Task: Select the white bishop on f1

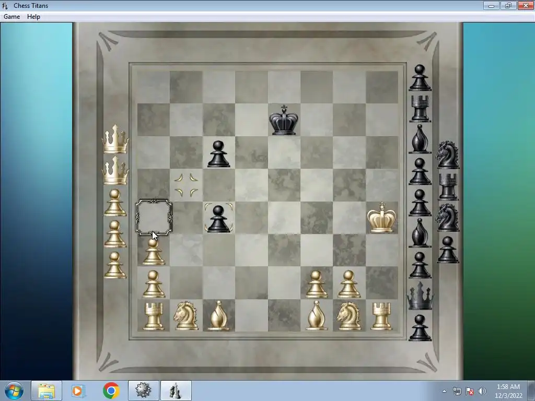Action: [316, 315]
